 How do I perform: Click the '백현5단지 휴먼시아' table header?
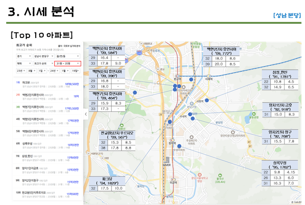(x=107, y=50)
